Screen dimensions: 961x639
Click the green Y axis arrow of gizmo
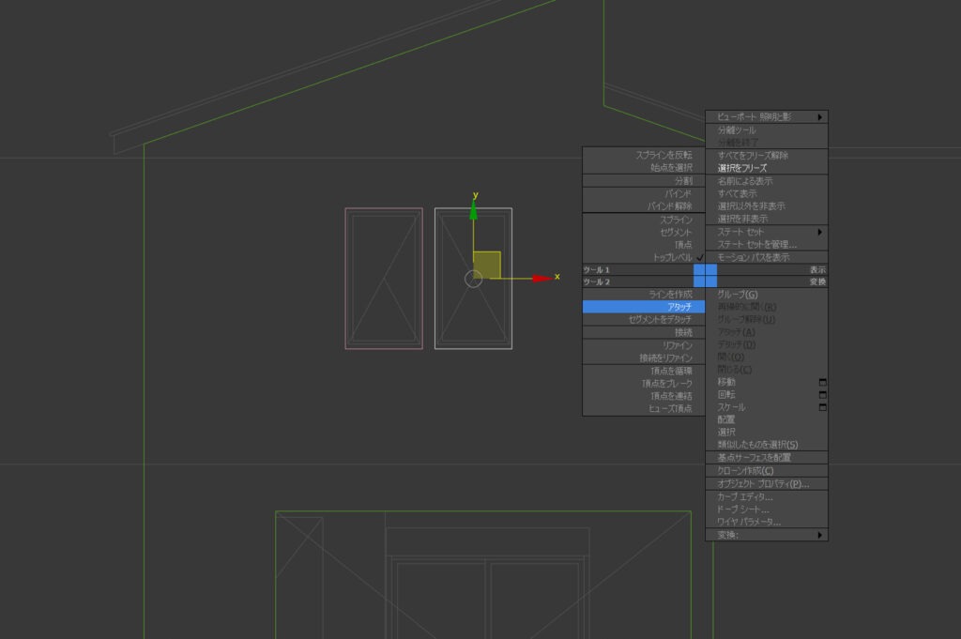tap(473, 211)
